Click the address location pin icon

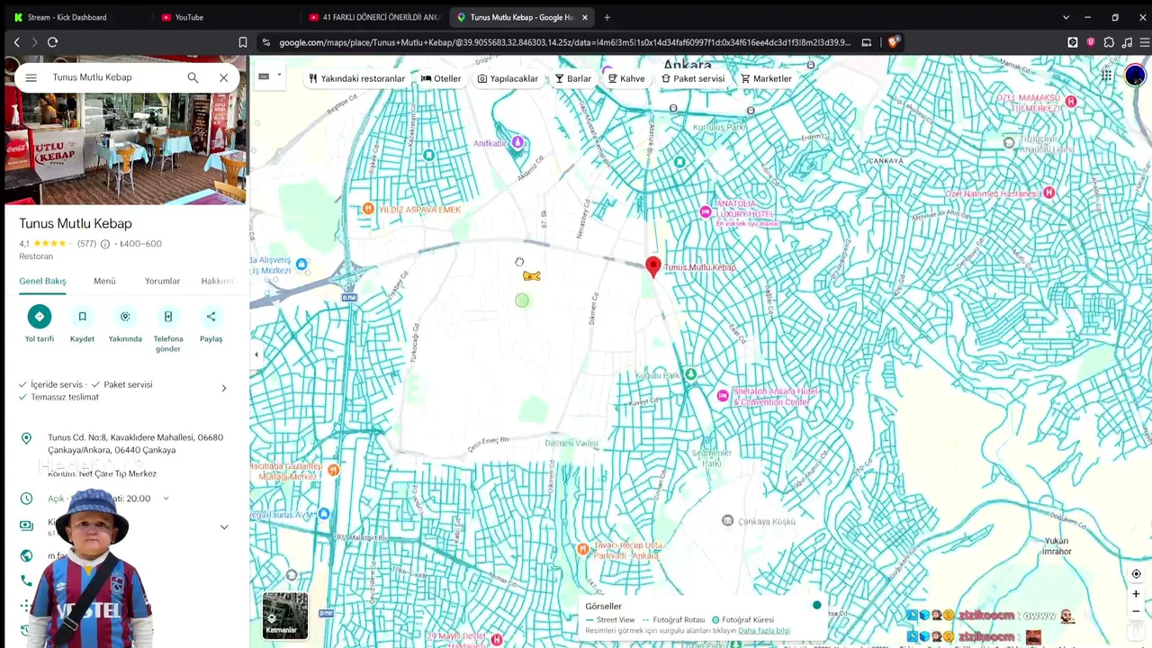pyautogui.click(x=26, y=438)
